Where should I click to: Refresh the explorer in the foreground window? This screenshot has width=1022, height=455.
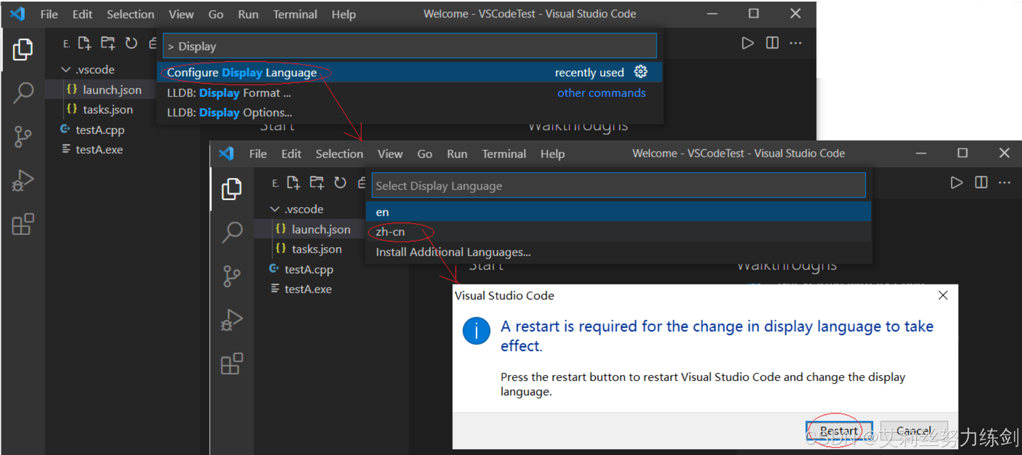pos(340,183)
